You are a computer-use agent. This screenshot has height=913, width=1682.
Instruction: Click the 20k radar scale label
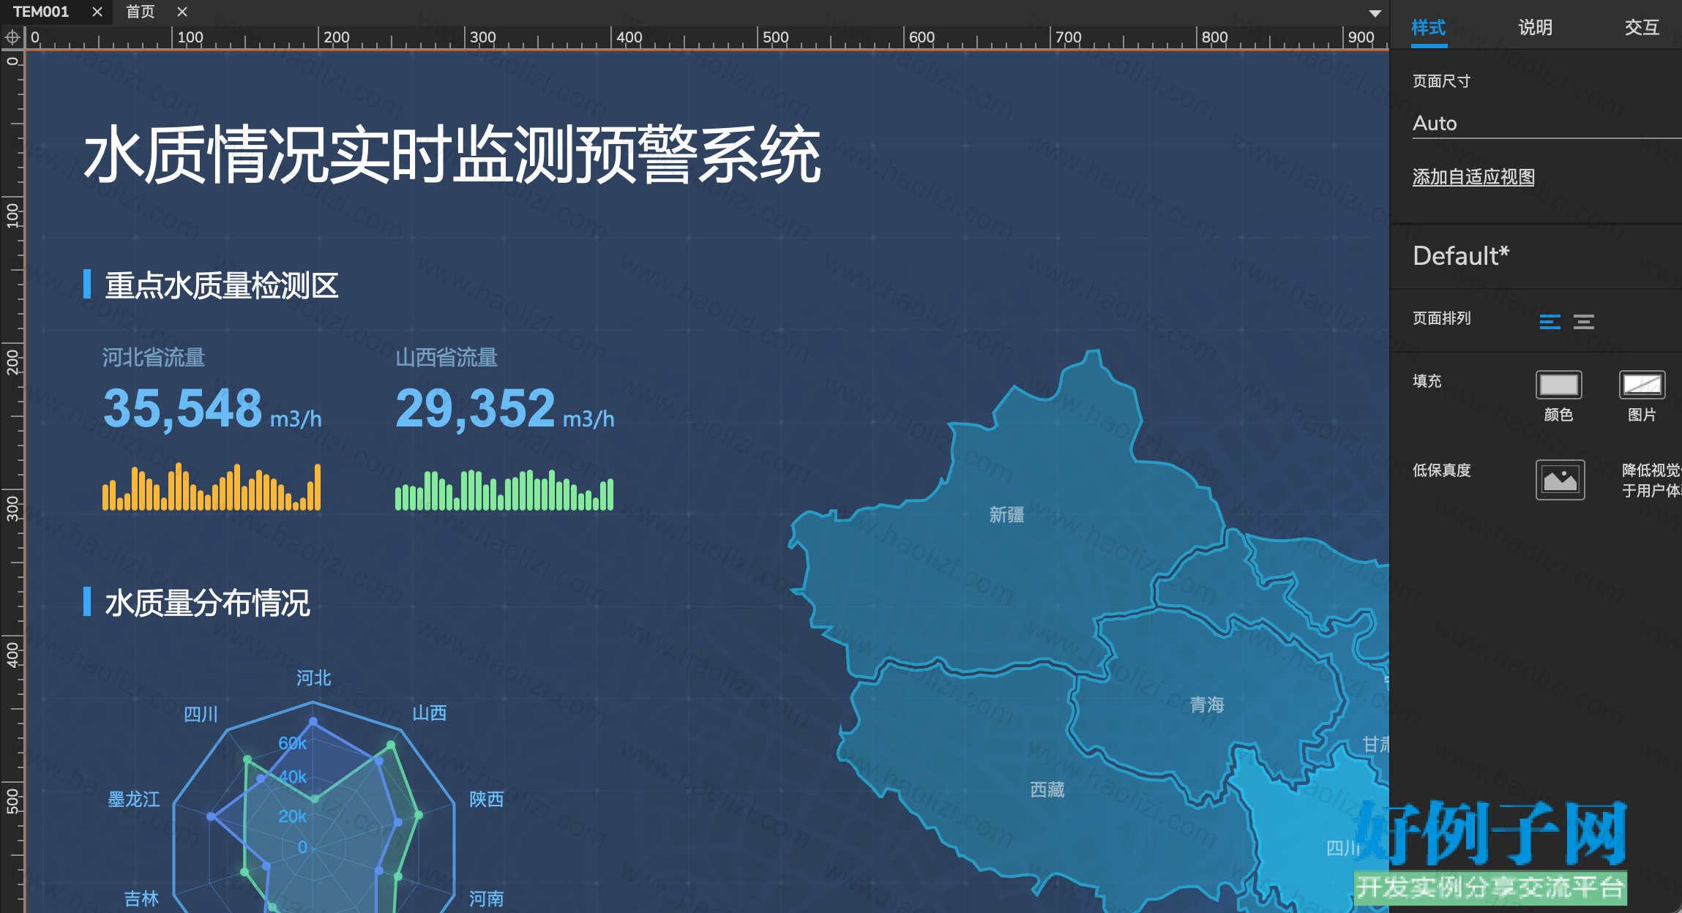[x=292, y=816]
